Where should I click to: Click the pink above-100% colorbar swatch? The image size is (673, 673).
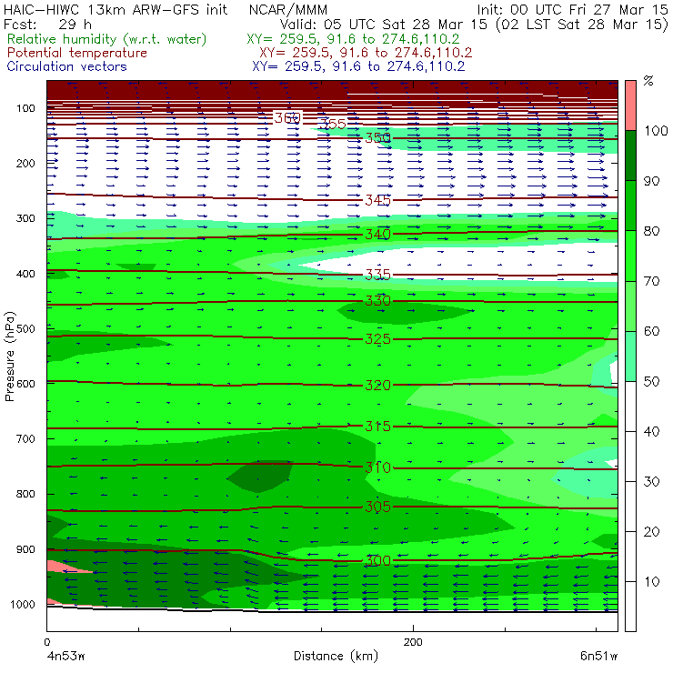[630, 105]
